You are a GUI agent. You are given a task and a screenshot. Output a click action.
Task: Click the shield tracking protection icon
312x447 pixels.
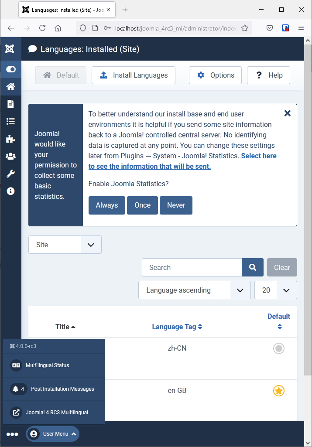pyautogui.click(x=83, y=28)
